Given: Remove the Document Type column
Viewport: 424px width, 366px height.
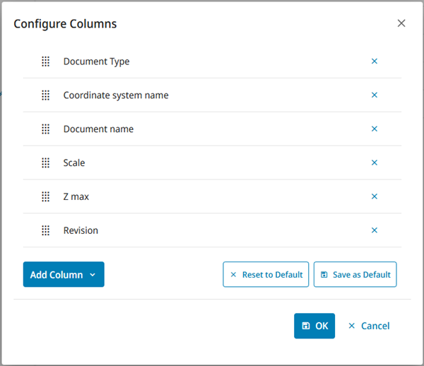Looking at the screenshot, I should (x=375, y=61).
